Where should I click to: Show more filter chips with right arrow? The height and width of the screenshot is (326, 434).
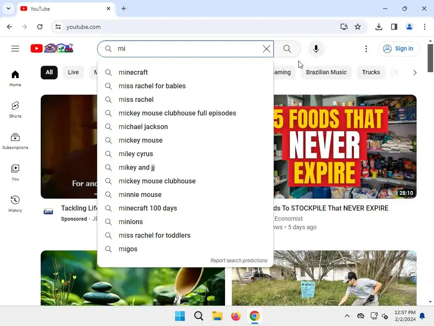(415, 73)
